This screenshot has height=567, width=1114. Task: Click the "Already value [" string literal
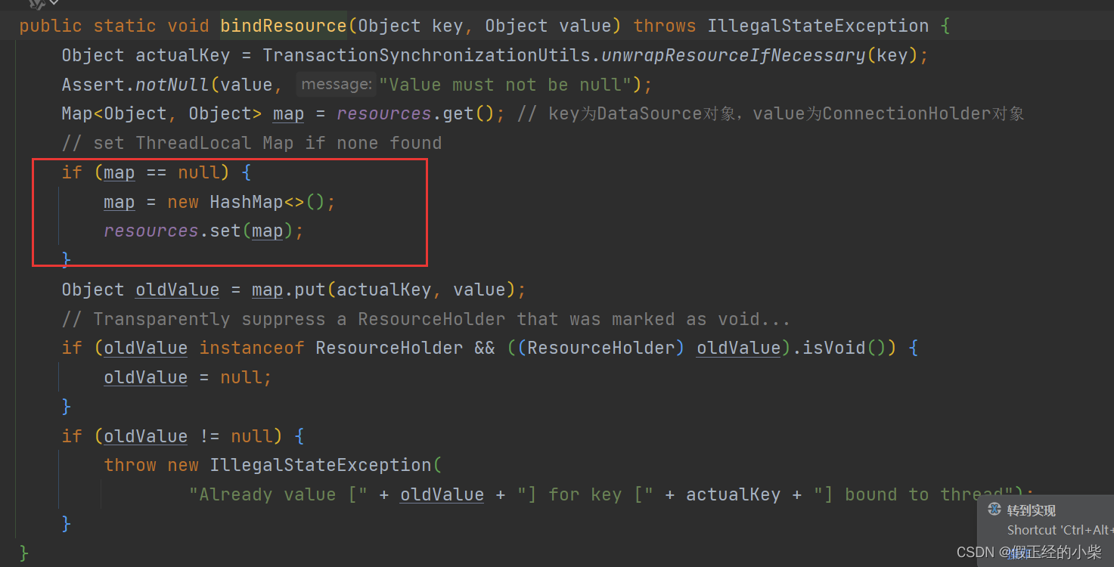pyautogui.click(x=278, y=495)
